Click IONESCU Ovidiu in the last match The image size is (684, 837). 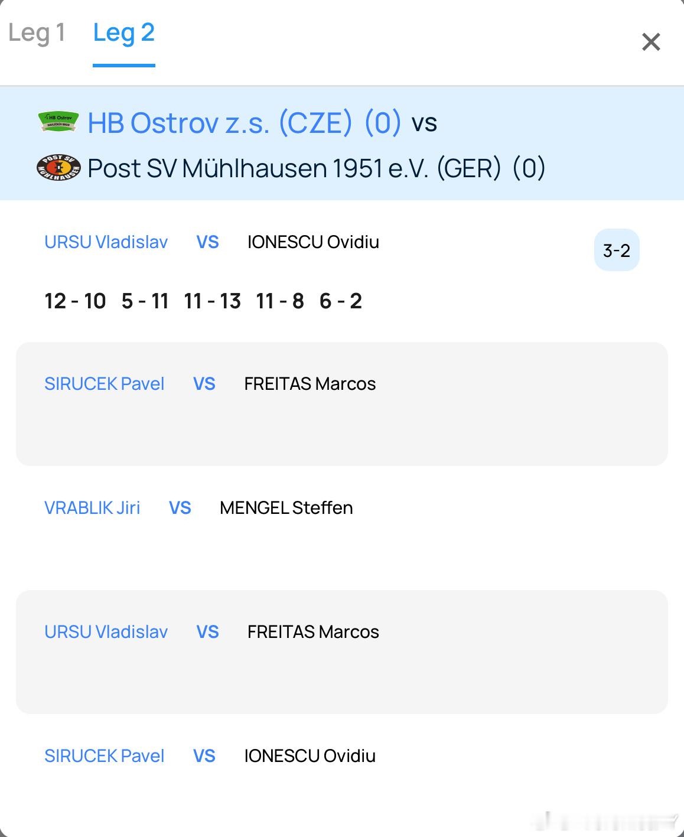(310, 756)
